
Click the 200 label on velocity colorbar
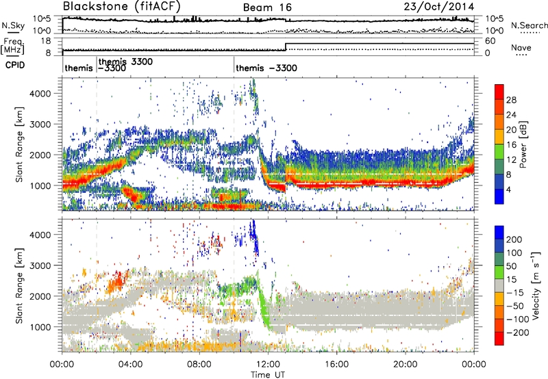point(514,239)
